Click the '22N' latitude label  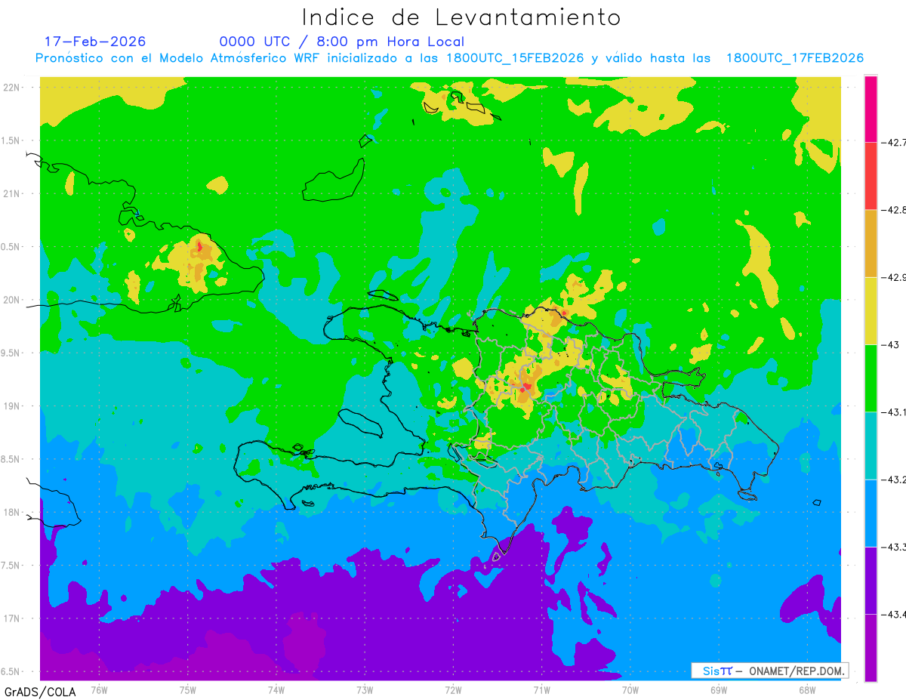pos(13,87)
